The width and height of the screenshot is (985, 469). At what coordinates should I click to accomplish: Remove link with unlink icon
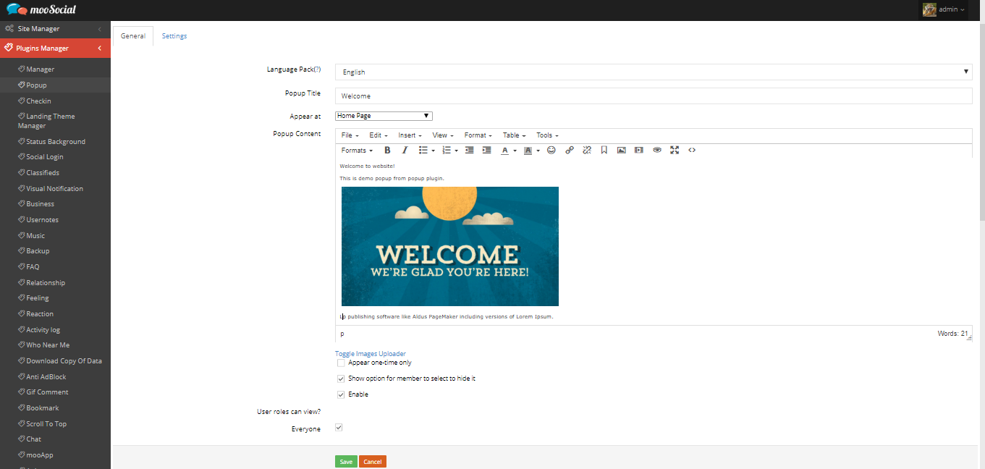587,151
